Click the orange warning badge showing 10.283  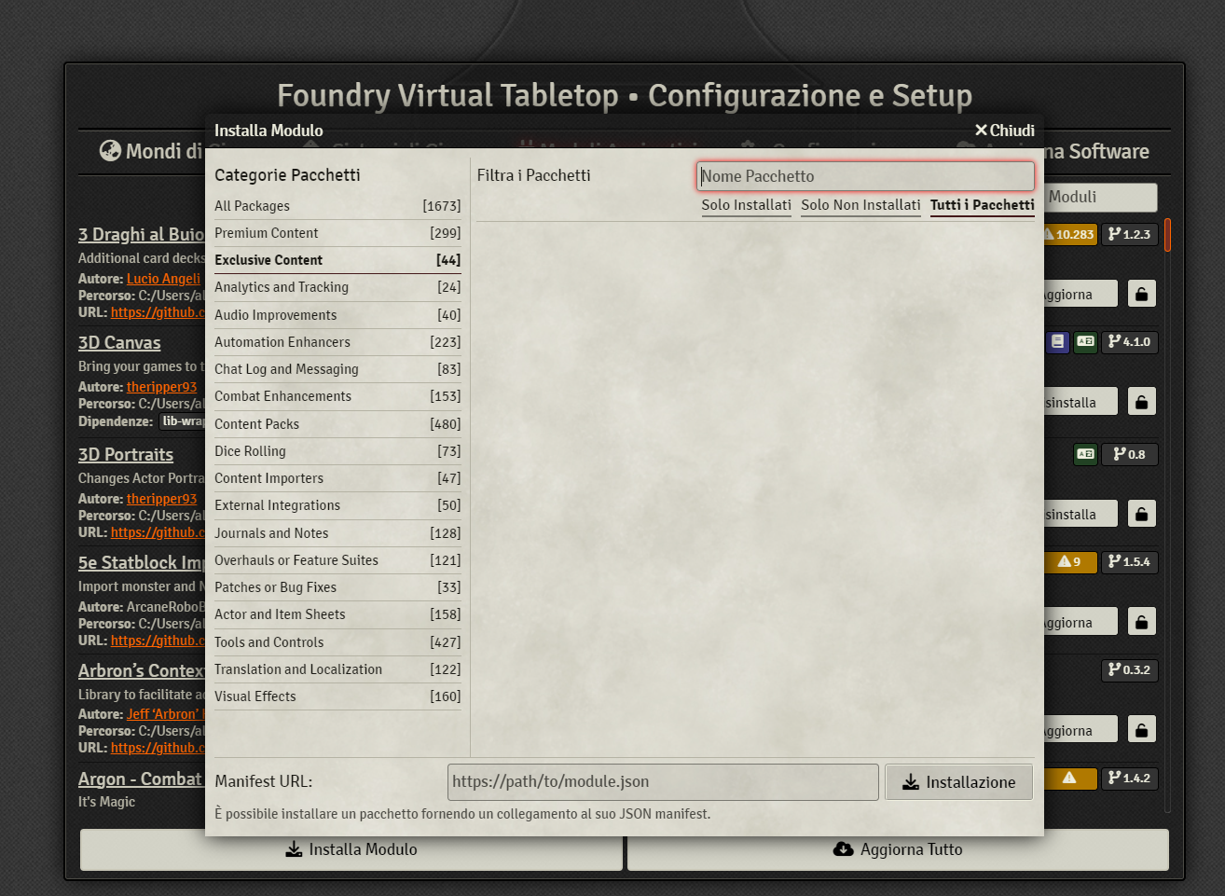(x=1068, y=234)
